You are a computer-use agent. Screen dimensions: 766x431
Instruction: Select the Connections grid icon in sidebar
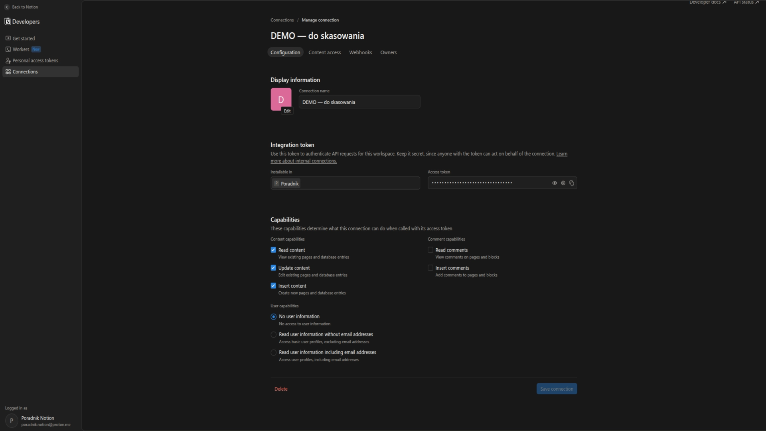pyautogui.click(x=8, y=72)
